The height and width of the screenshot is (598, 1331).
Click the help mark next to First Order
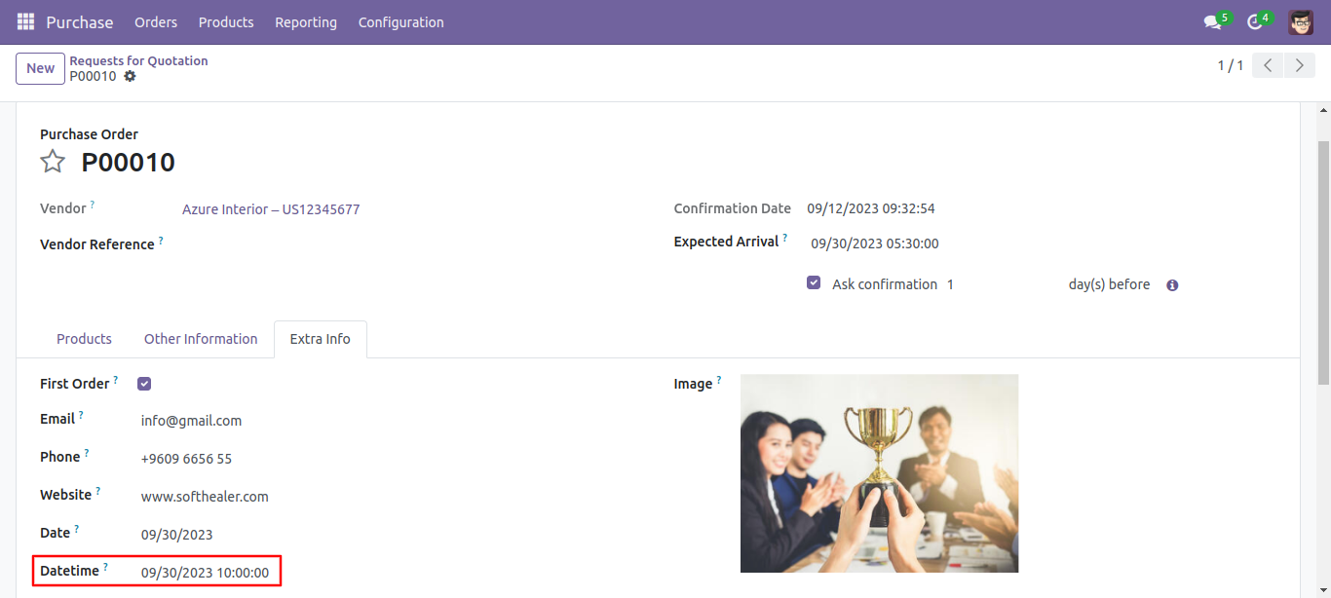coord(116,380)
